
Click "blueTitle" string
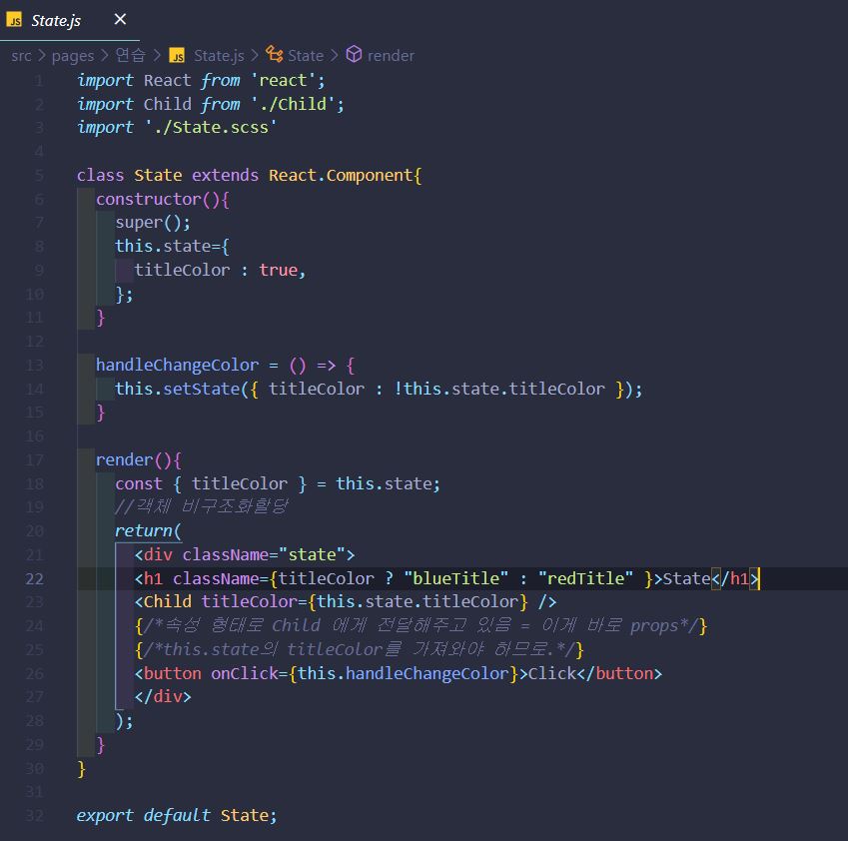pyautogui.click(x=455, y=578)
